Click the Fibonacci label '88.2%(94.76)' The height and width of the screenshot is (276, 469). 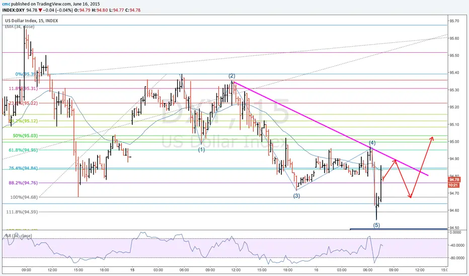(x=23, y=183)
